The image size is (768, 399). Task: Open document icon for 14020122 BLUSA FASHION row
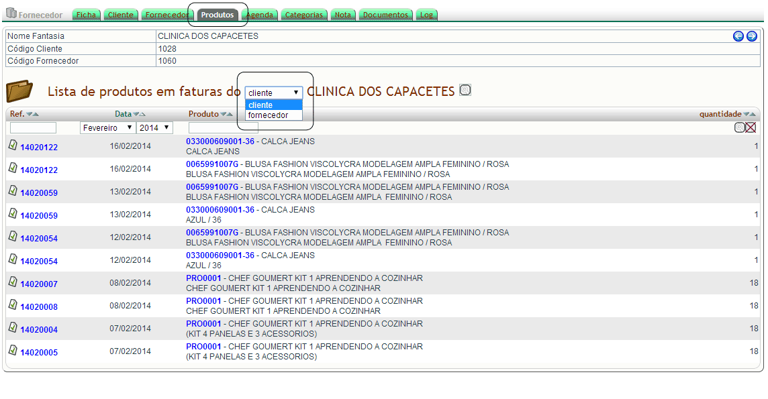(x=13, y=168)
